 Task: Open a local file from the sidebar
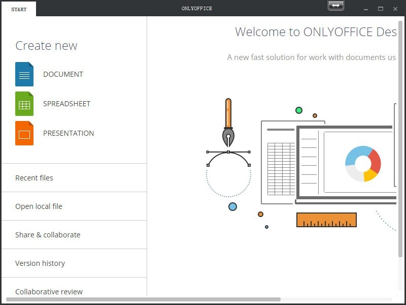tap(39, 206)
